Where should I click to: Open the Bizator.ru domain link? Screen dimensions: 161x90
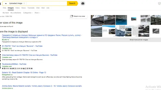click(6, 39)
